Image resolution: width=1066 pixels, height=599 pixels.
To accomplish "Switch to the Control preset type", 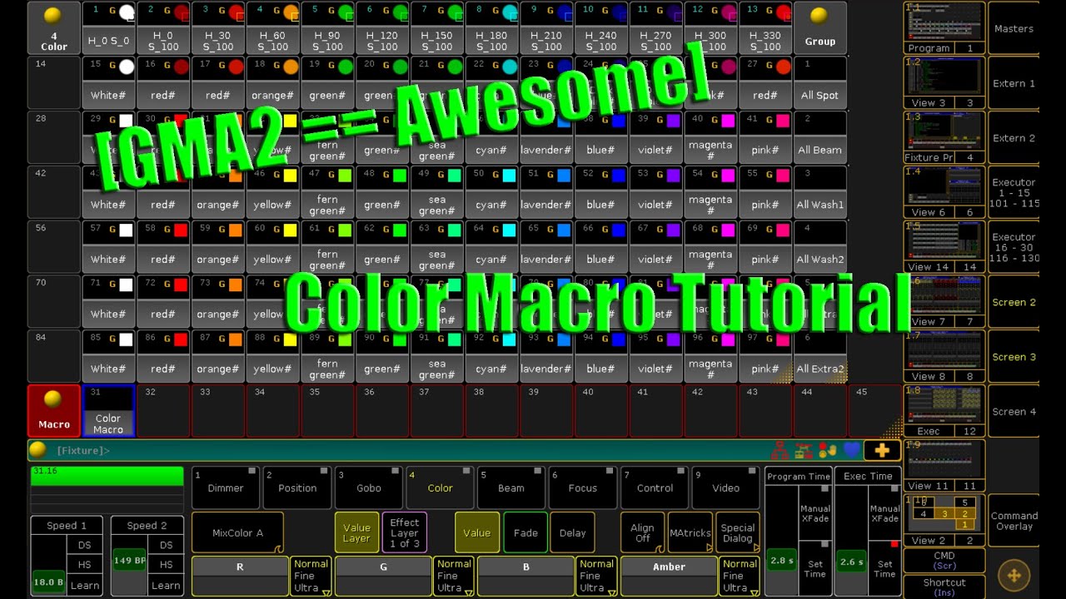I will point(655,488).
